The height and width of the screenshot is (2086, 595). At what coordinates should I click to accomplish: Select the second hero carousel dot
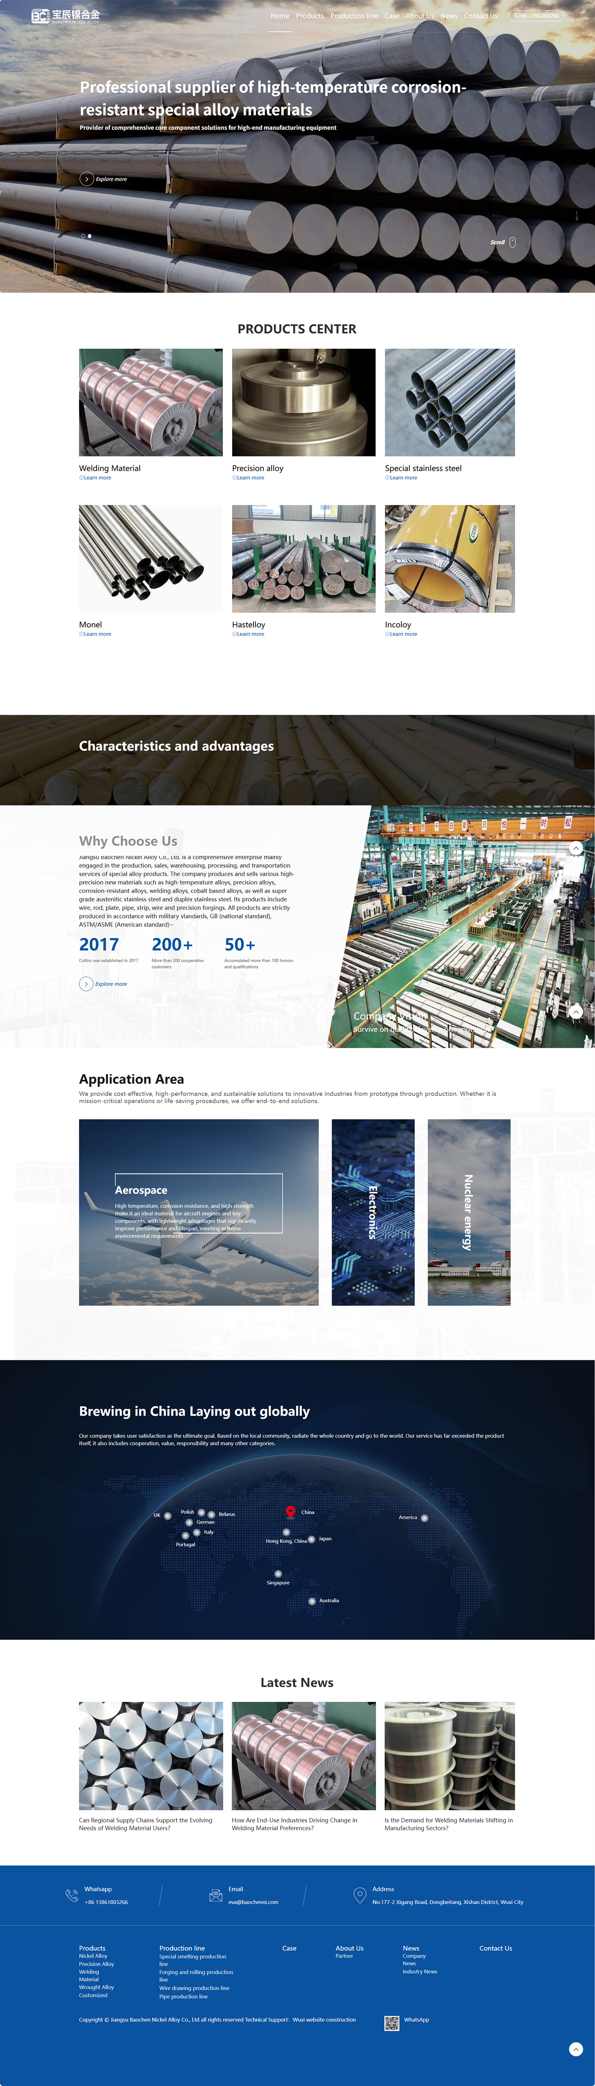pos(90,236)
